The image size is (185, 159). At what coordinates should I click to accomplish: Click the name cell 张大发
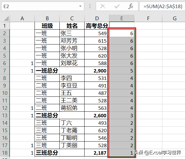pyautogui.click(x=72, y=56)
